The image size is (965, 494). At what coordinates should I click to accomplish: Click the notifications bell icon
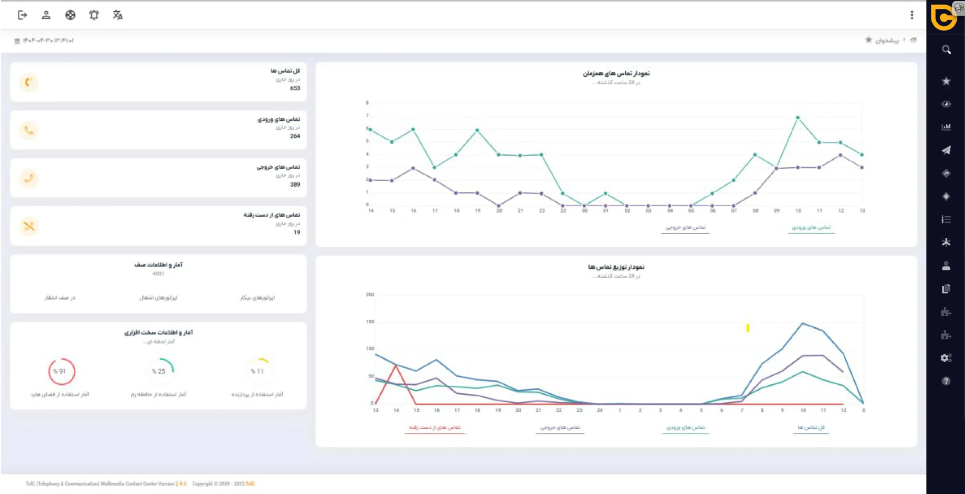pos(94,15)
